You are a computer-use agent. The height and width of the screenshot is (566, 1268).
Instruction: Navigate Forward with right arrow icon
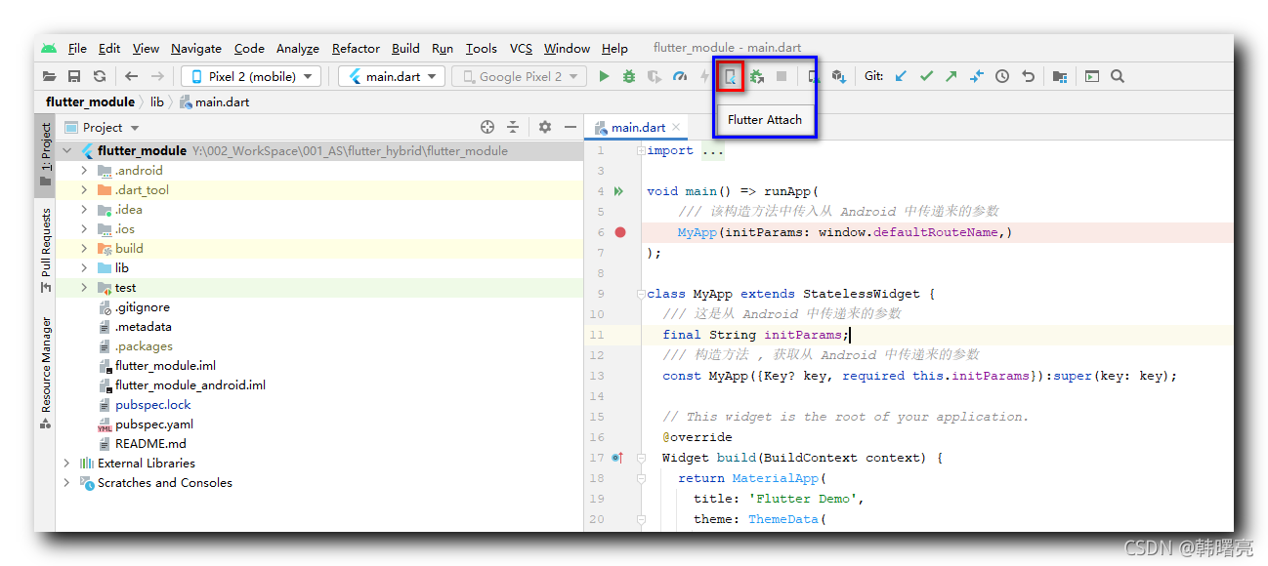click(157, 76)
